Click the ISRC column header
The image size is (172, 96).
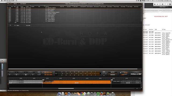point(33,7)
